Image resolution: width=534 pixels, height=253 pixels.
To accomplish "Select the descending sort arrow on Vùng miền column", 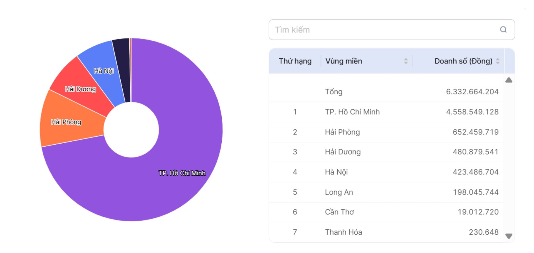I will pos(407,63).
